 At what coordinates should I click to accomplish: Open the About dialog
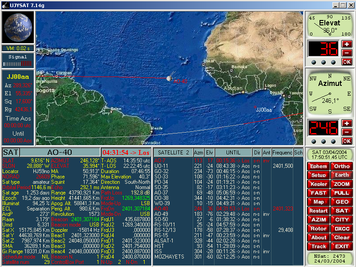(319, 238)
